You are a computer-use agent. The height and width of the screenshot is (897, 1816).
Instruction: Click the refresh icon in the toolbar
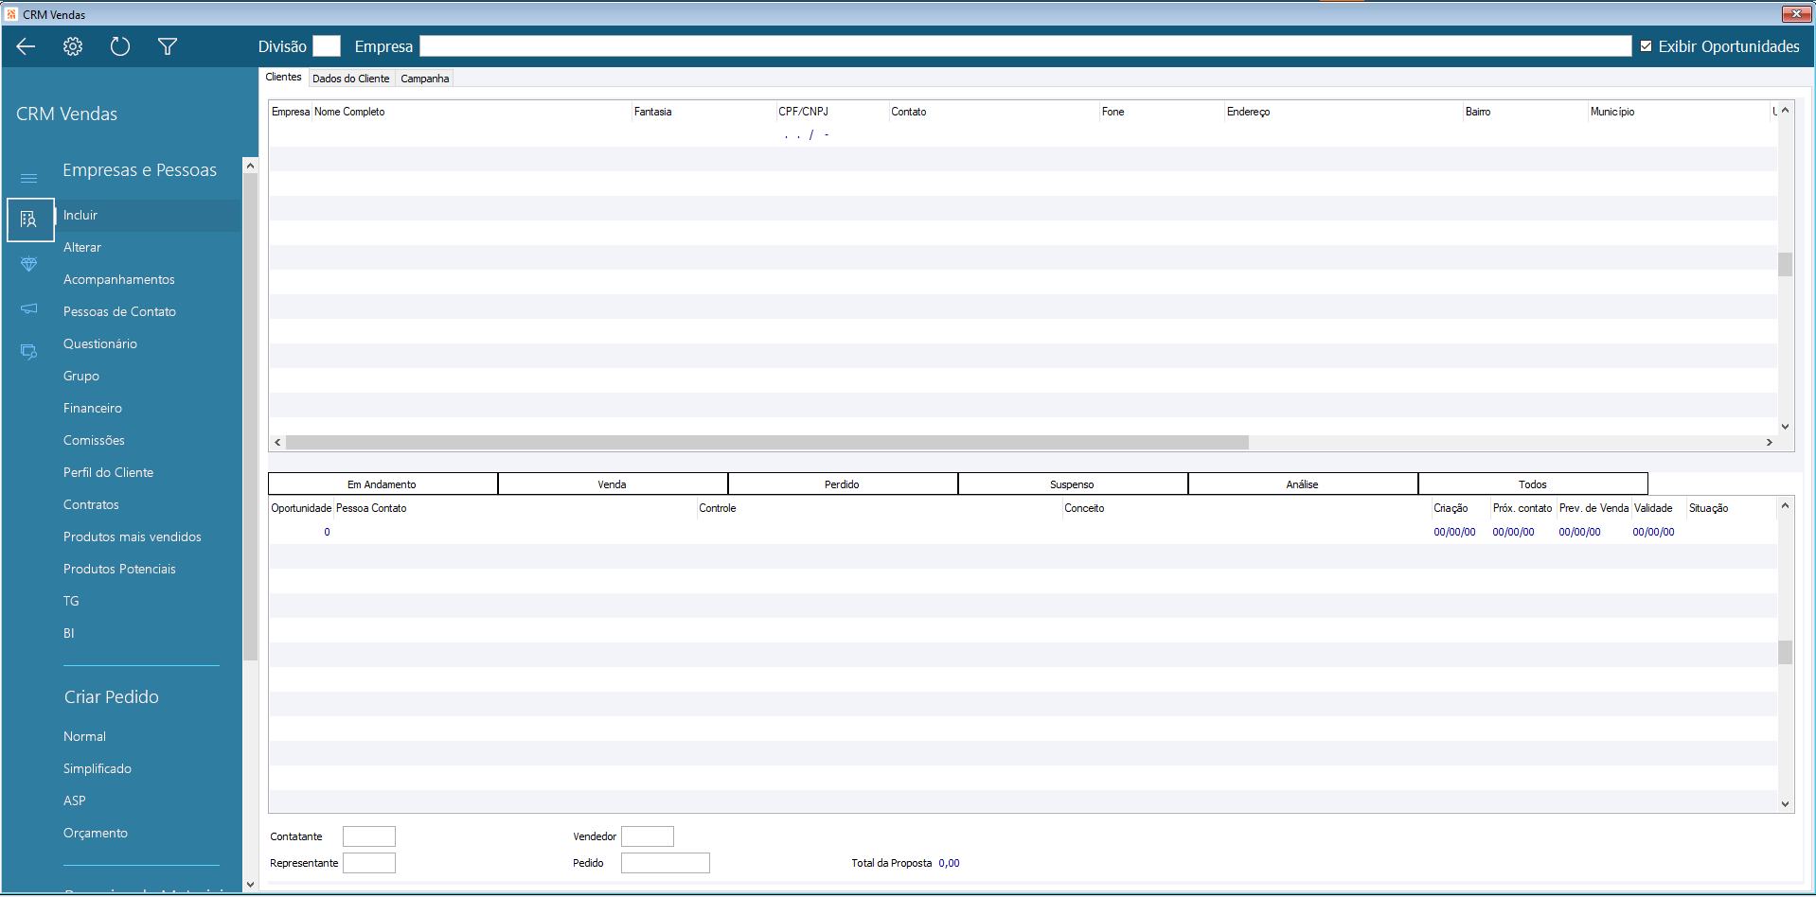tap(120, 46)
